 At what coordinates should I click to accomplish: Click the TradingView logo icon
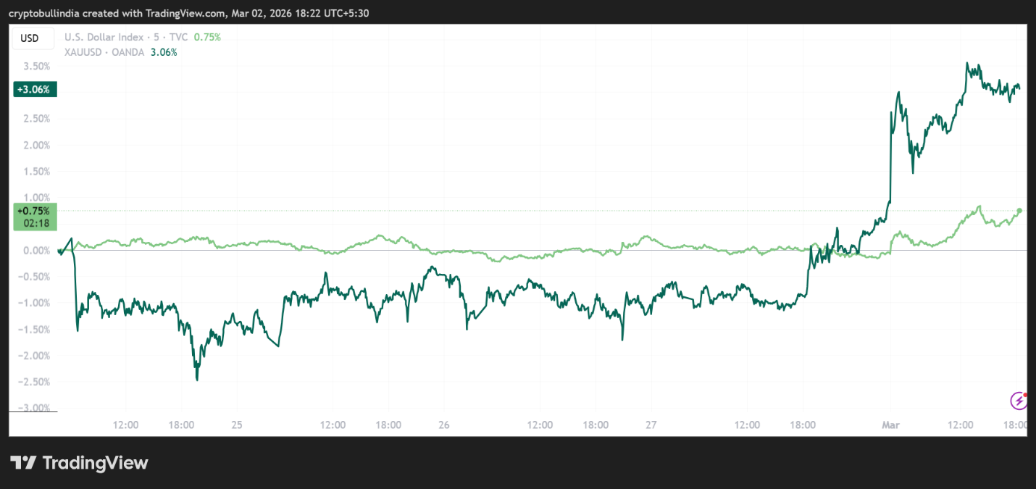(23, 463)
